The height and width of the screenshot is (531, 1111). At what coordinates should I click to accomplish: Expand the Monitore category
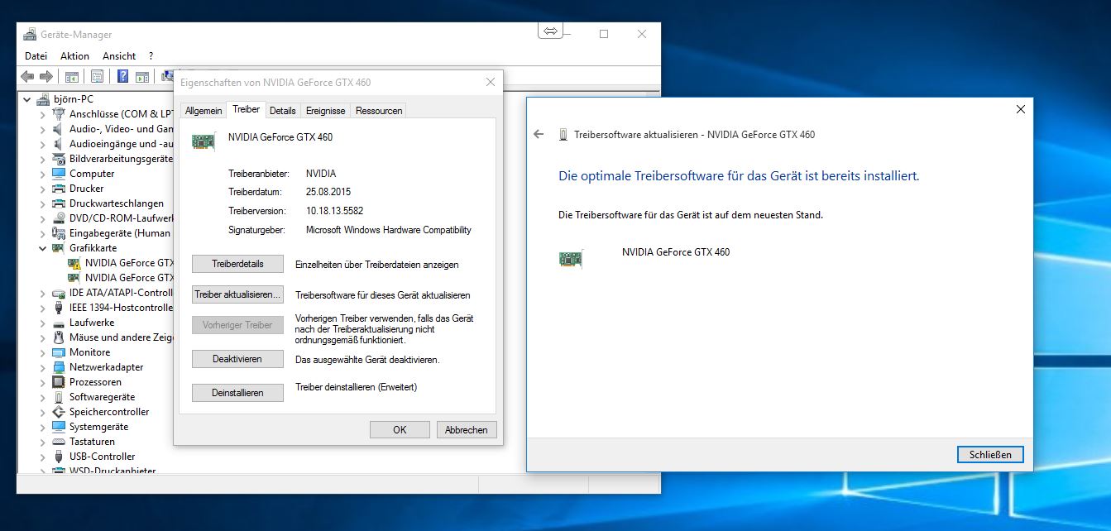(x=43, y=352)
